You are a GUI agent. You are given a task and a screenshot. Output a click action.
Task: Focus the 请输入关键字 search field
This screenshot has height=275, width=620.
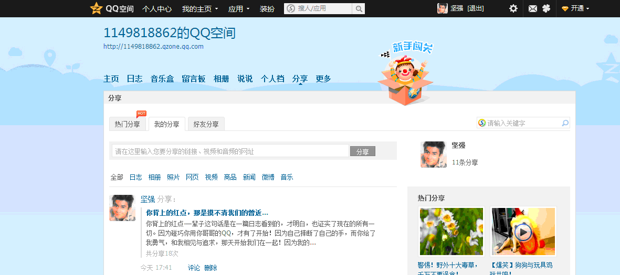[x=523, y=123]
